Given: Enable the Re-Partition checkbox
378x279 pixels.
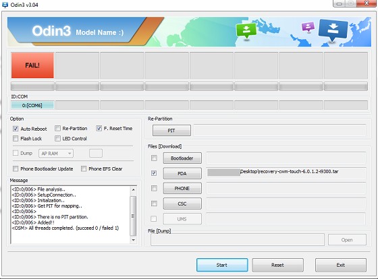Looking at the screenshot, I should tap(57, 128).
